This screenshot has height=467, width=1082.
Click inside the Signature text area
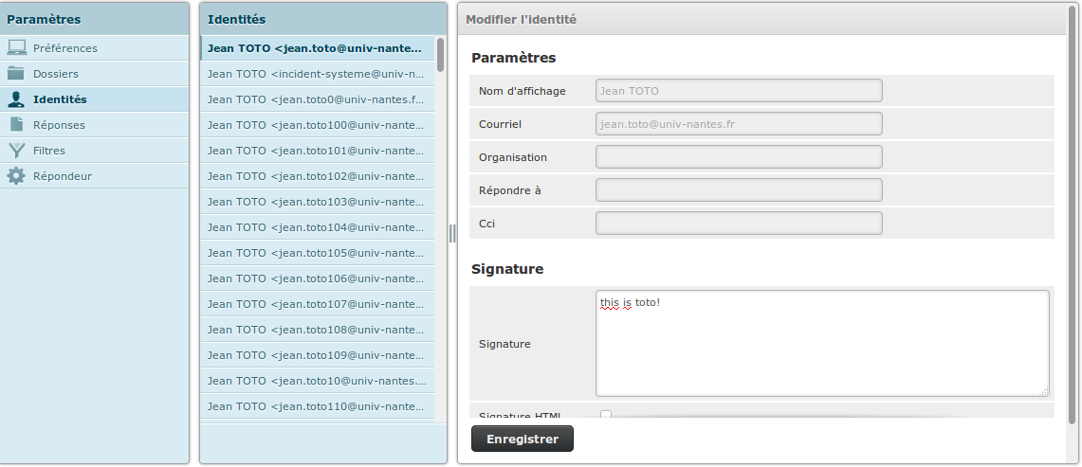tap(822, 344)
